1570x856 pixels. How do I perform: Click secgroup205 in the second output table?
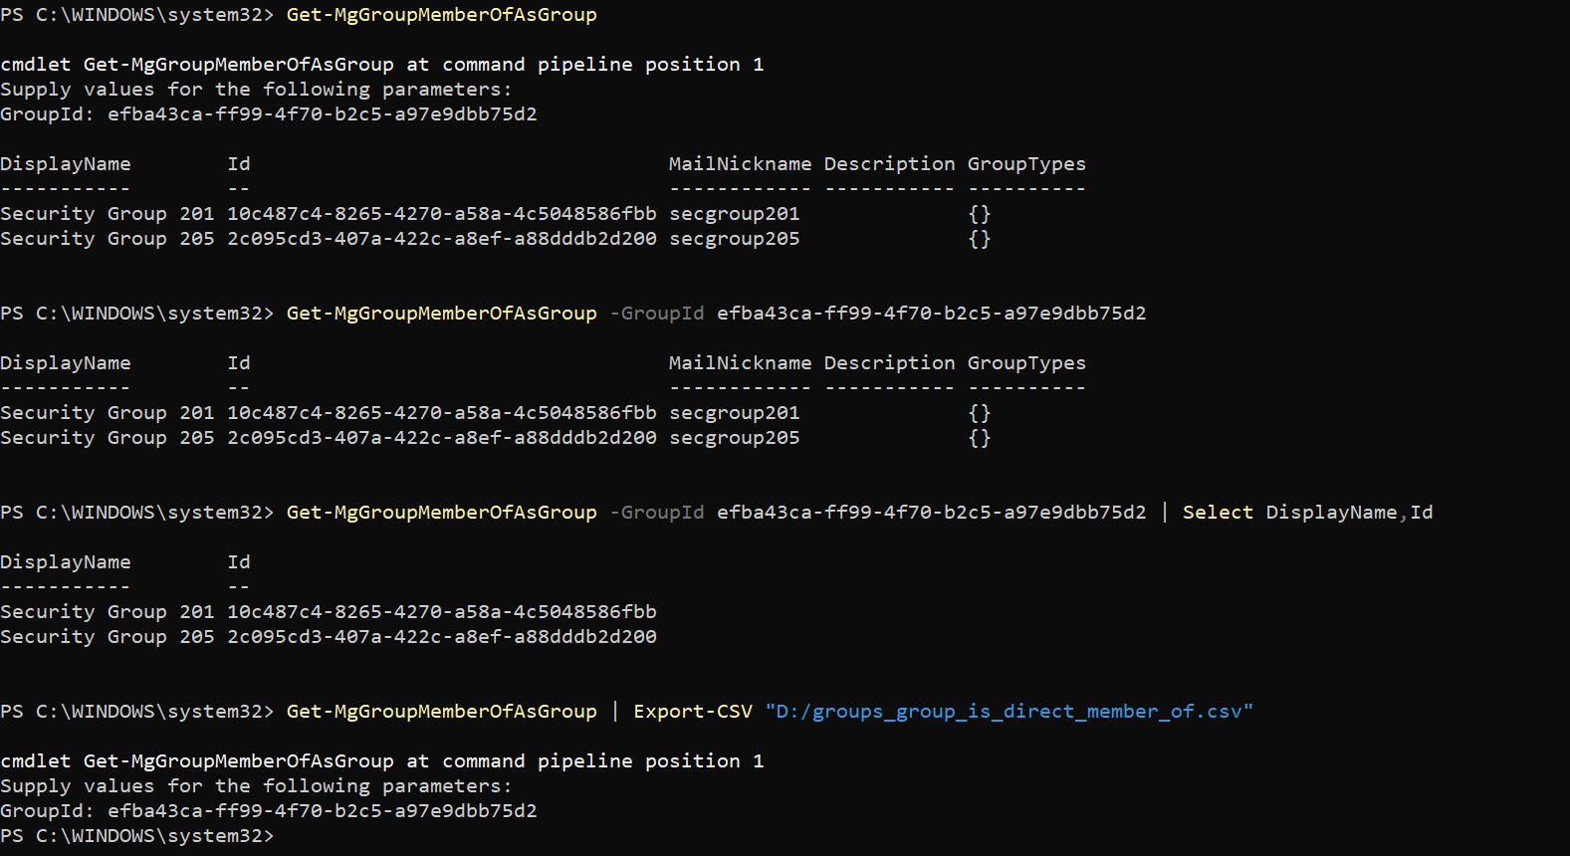tap(734, 438)
